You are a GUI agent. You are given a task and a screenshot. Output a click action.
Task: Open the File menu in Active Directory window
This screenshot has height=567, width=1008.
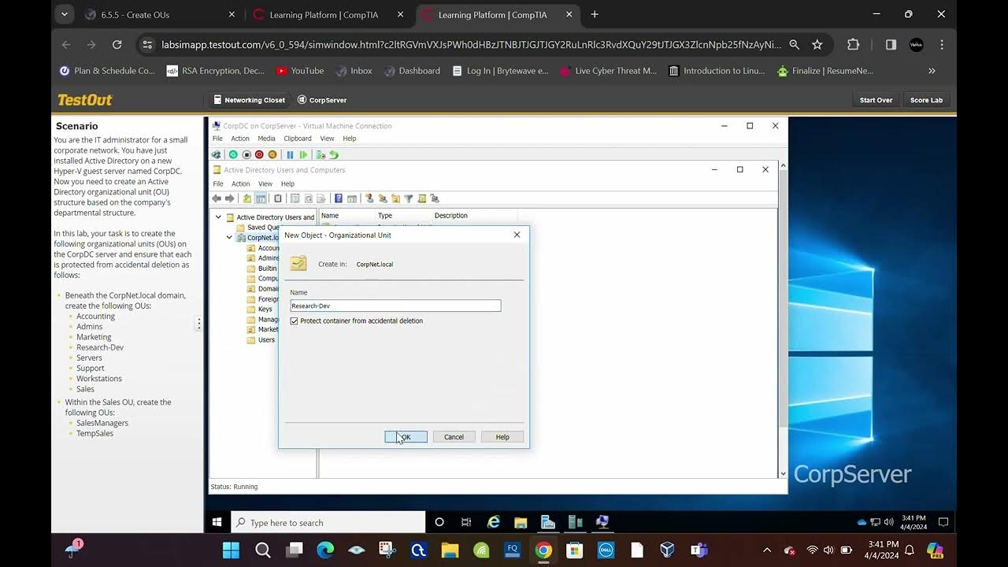pyautogui.click(x=218, y=184)
